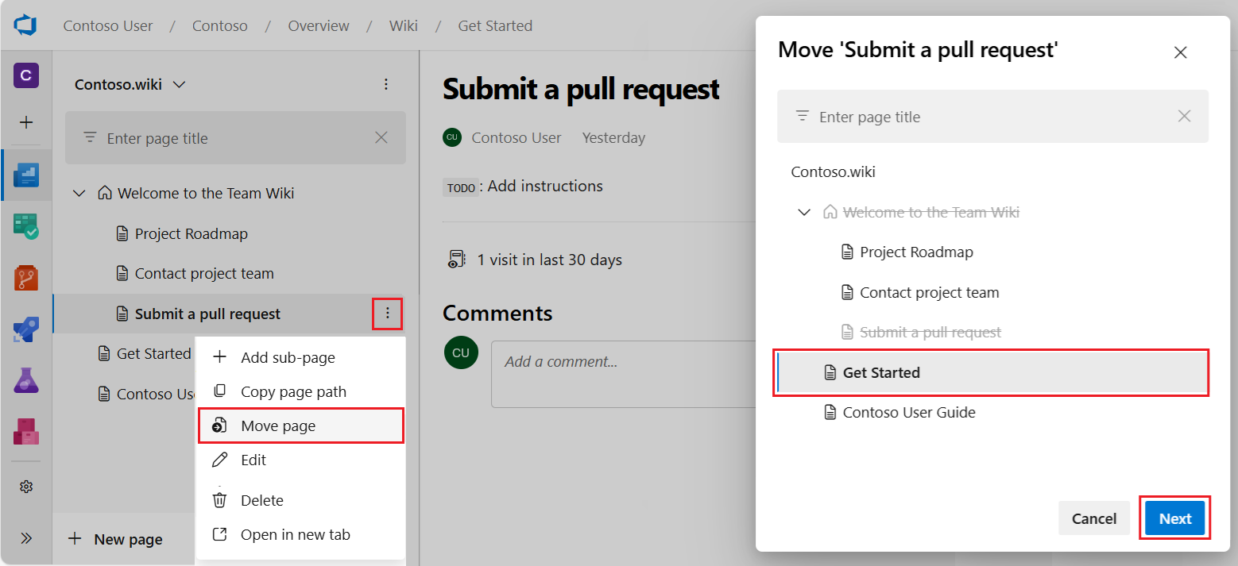Choose Move page from context menu

[301, 425]
